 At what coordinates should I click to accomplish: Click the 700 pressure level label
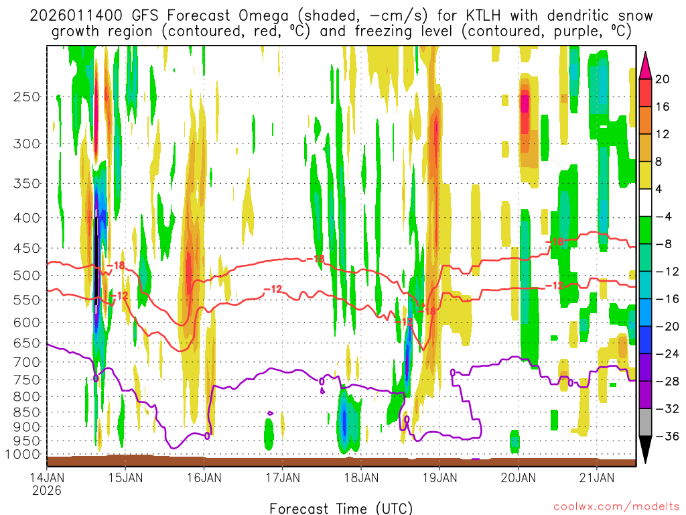[x=27, y=362]
